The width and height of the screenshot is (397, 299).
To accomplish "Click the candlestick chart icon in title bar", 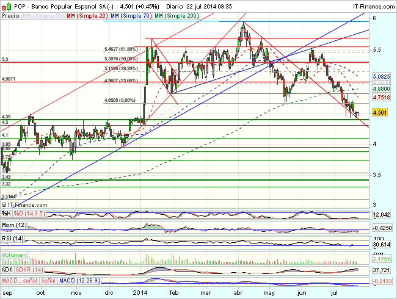I will [5, 5].
